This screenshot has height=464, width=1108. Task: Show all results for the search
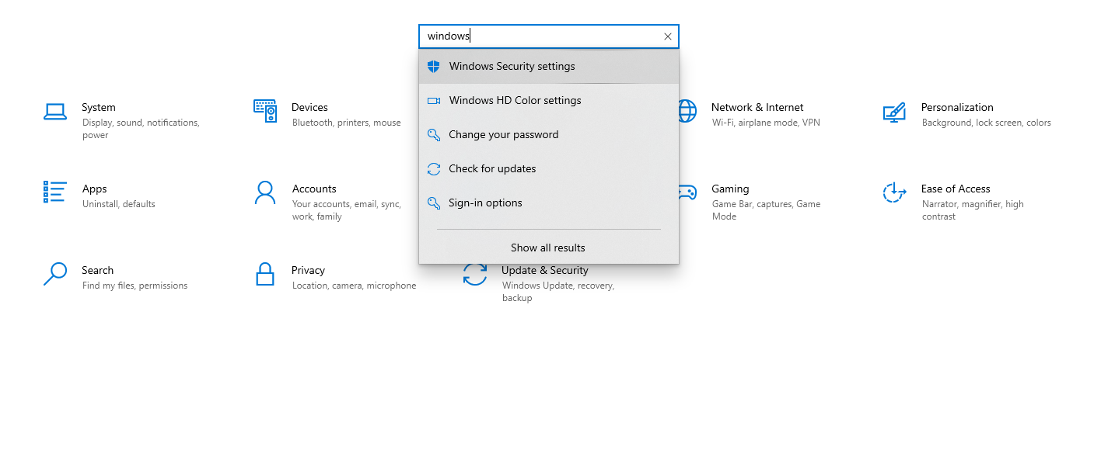[548, 248]
